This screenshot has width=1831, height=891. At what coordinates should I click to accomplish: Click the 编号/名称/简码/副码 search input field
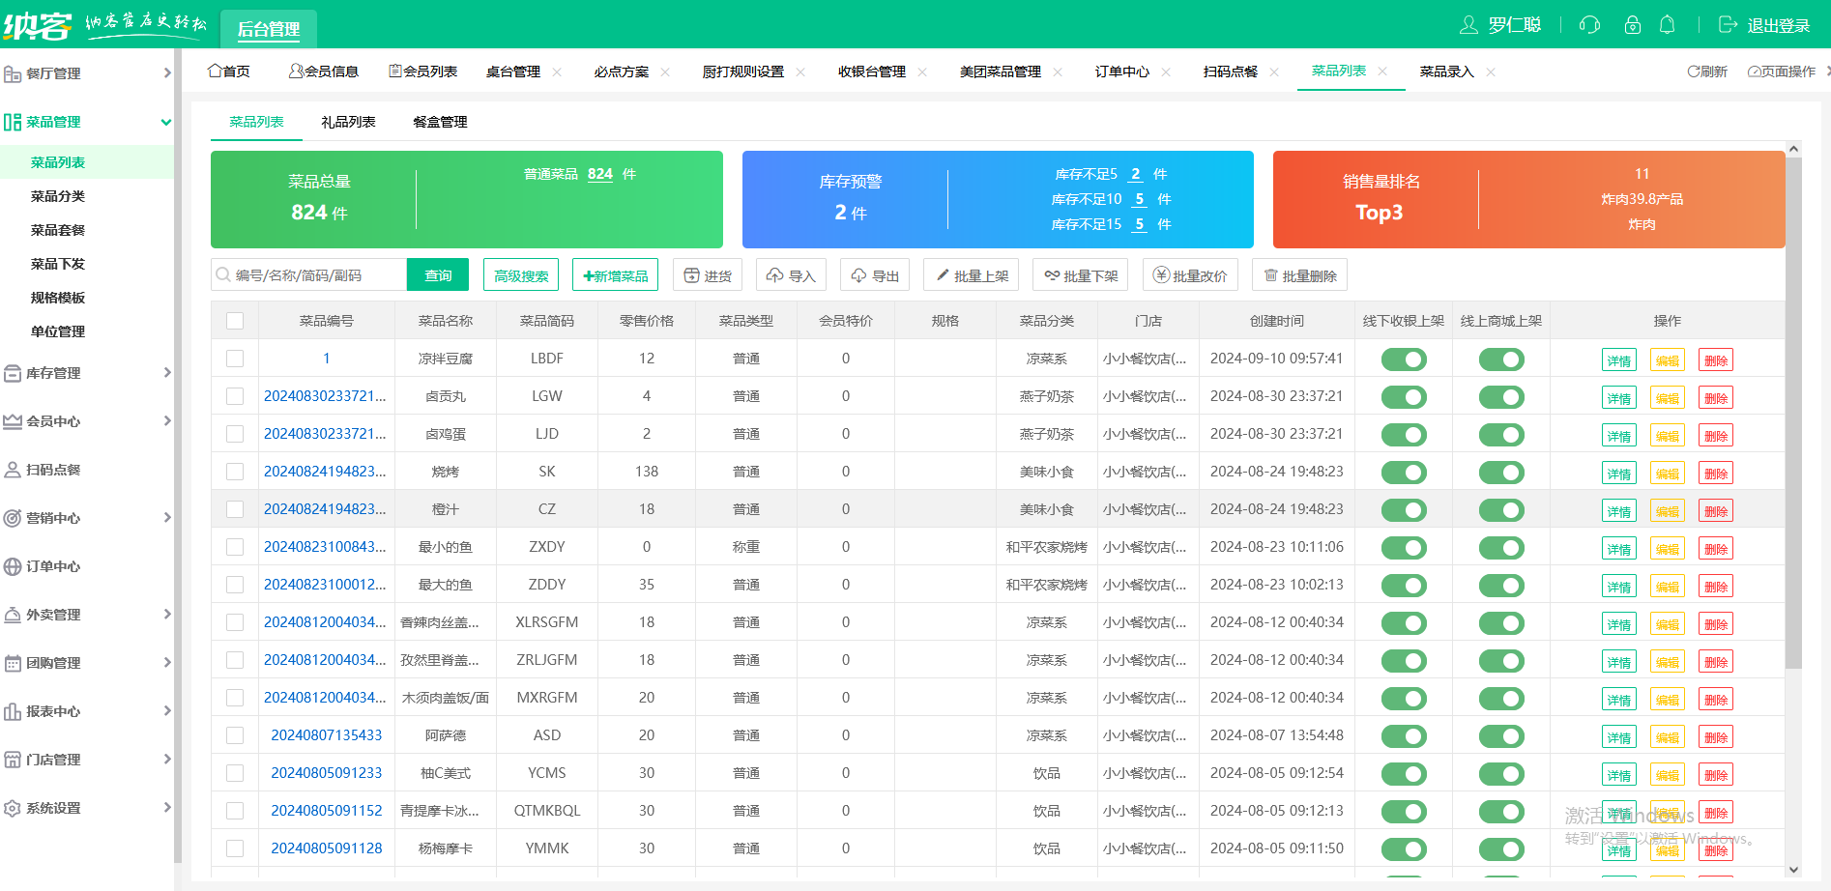(307, 274)
